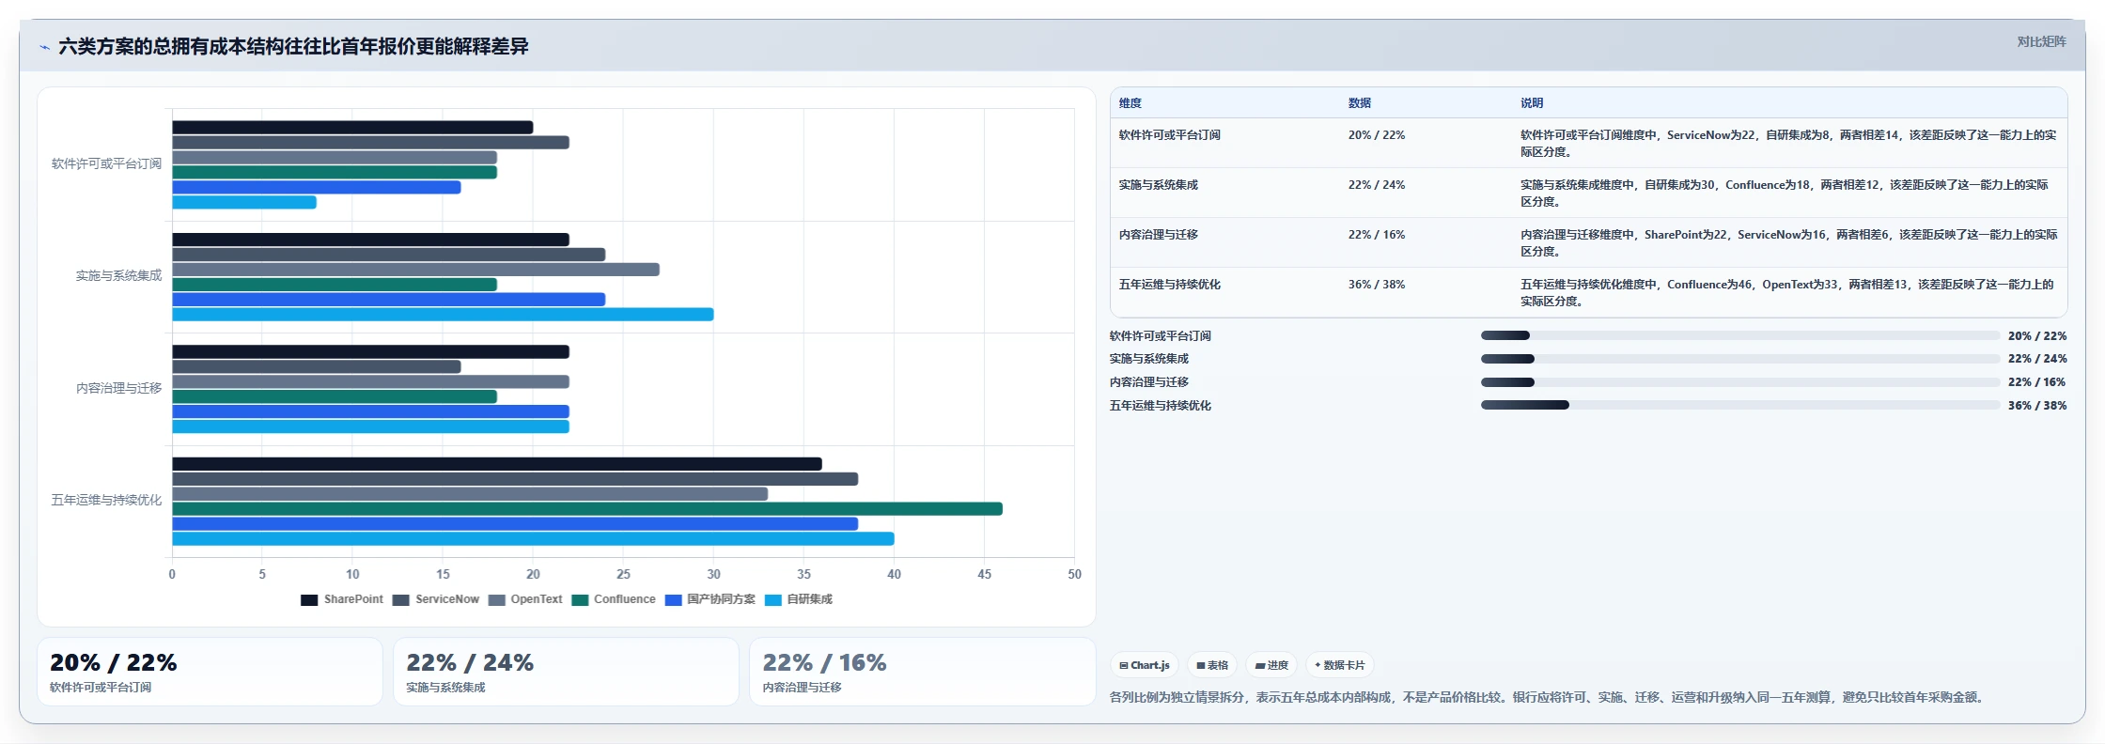Toggle Confluence legend color box
This screenshot has height=744, width=2105.
click(580, 600)
